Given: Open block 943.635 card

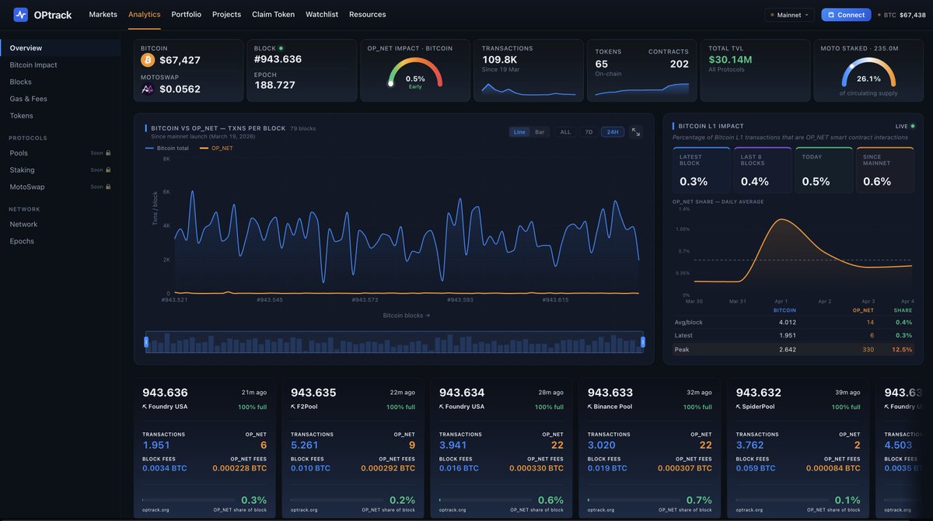Looking at the screenshot, I should pyautogui.click(x=353, y=448).
